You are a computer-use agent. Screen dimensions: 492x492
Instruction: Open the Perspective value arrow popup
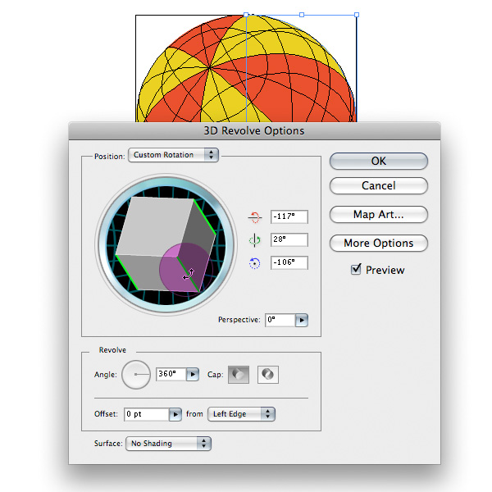tap(302, 320)
